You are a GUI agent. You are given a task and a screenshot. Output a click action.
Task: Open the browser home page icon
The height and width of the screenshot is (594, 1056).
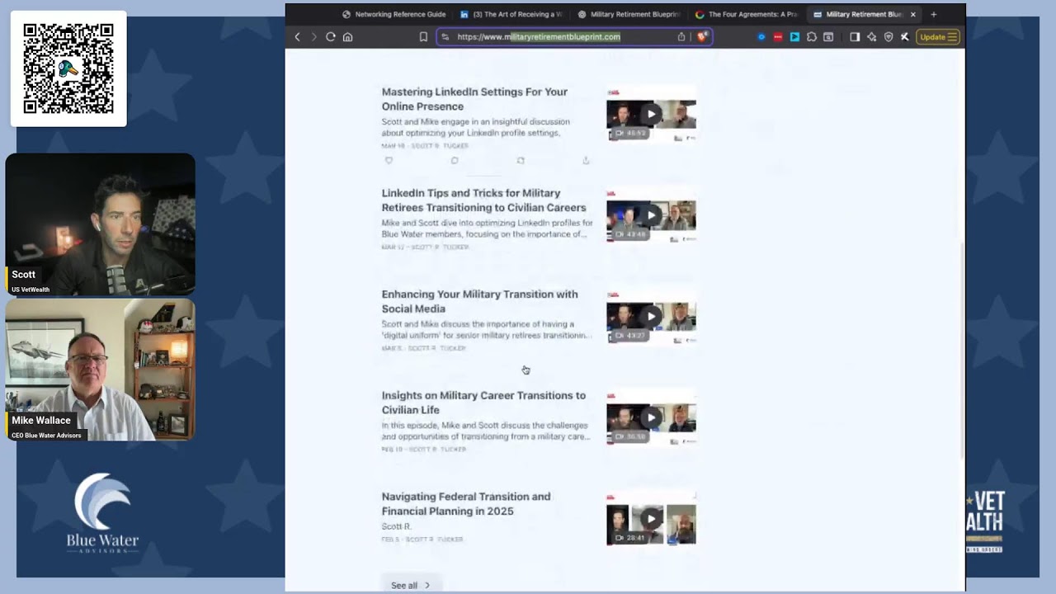point(347,37)
